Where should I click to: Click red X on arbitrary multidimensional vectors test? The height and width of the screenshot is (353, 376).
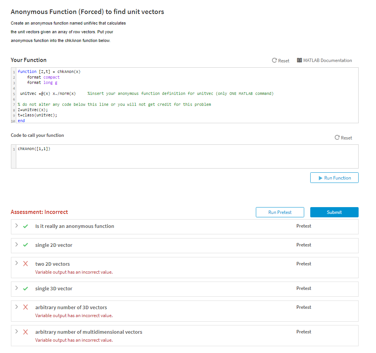click(25, 332)
